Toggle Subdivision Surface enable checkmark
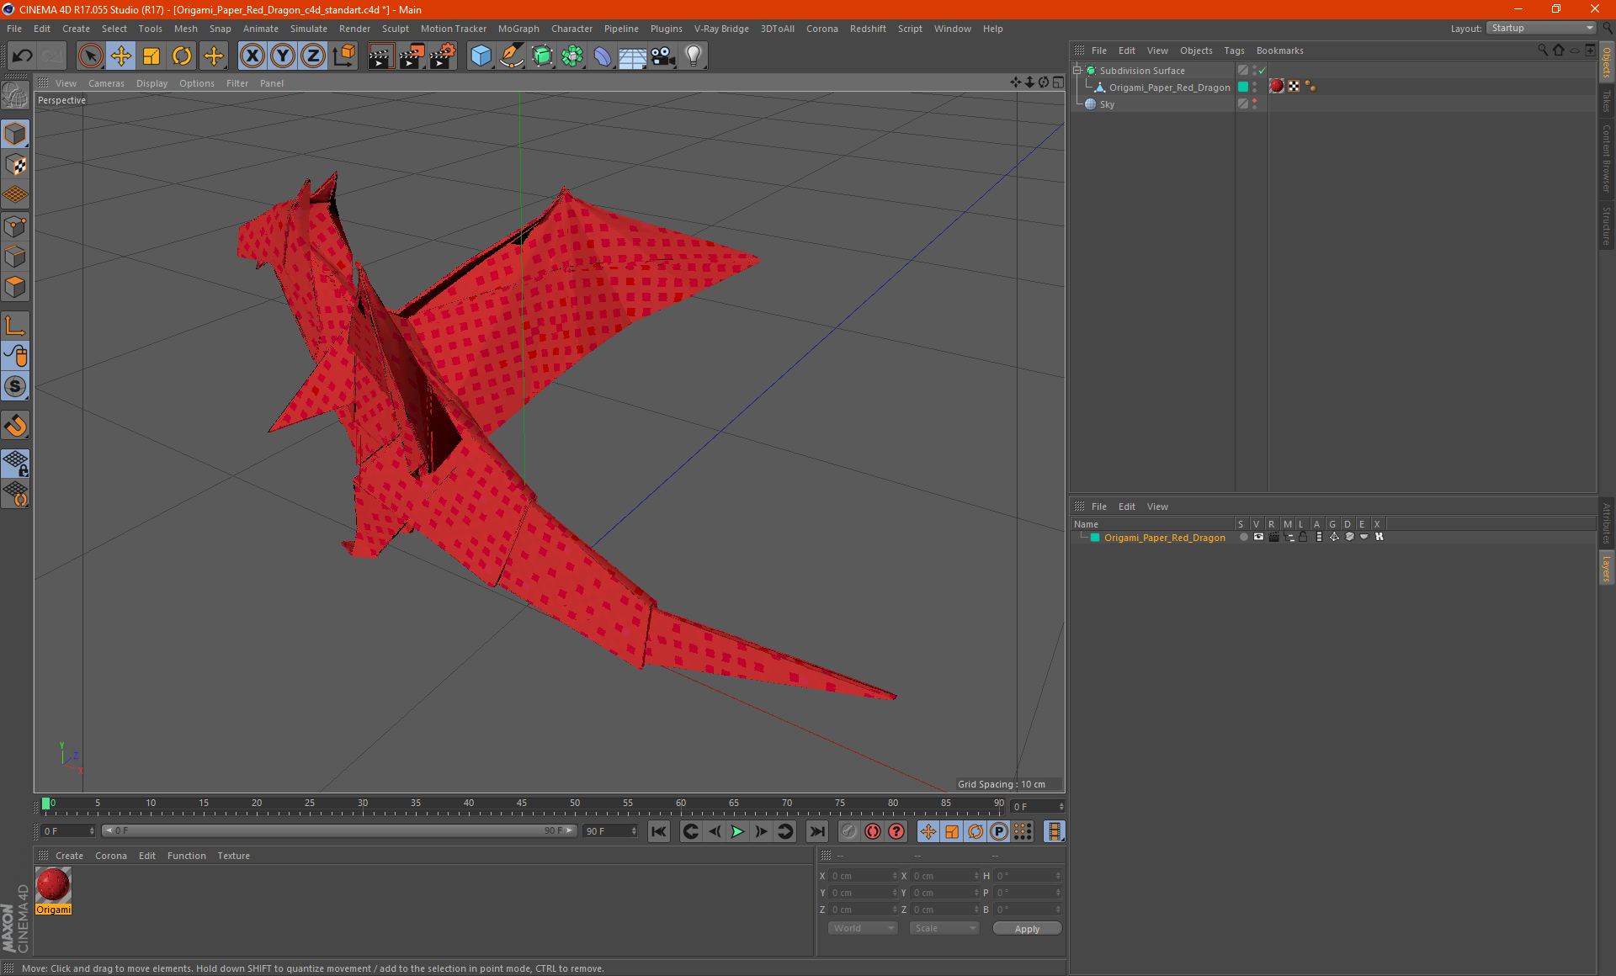 click(1262, 71)
